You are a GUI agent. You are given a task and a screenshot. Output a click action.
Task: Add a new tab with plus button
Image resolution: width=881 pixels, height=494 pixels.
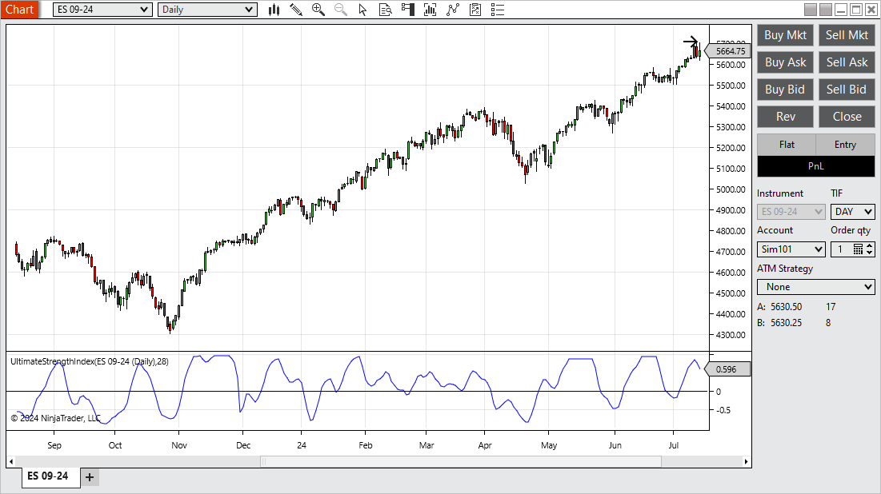click(x=90, y=477)
